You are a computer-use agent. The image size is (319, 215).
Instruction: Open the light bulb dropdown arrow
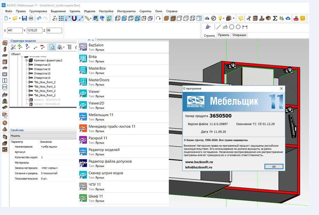(x=224, y=18)
